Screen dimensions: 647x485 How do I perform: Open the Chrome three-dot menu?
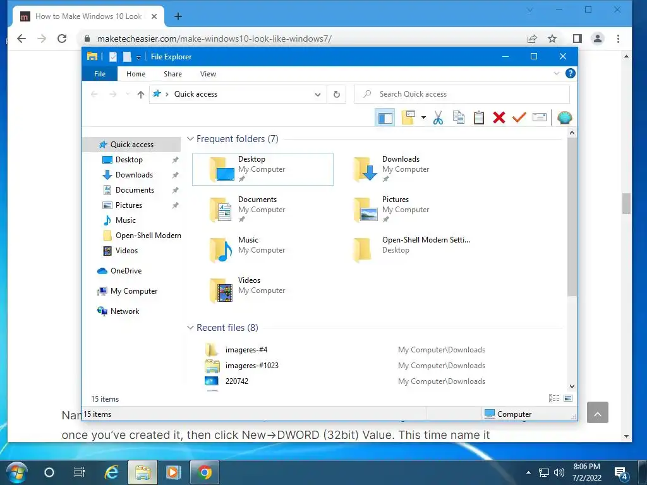tap(618, 39)
